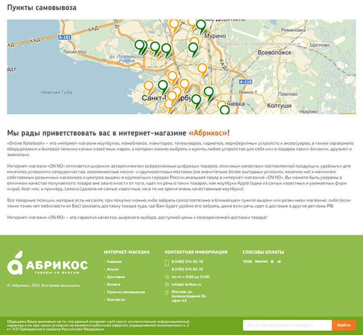The image size is (363, 335).
Task: Focus the product search input field
Action: click(x=287, y=325)
